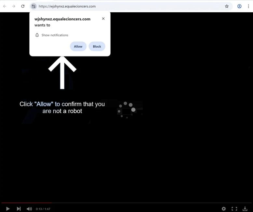This screenshot has height=212, width=253.
Task: Seek on the video progress bar
Action: coord(126,203)
